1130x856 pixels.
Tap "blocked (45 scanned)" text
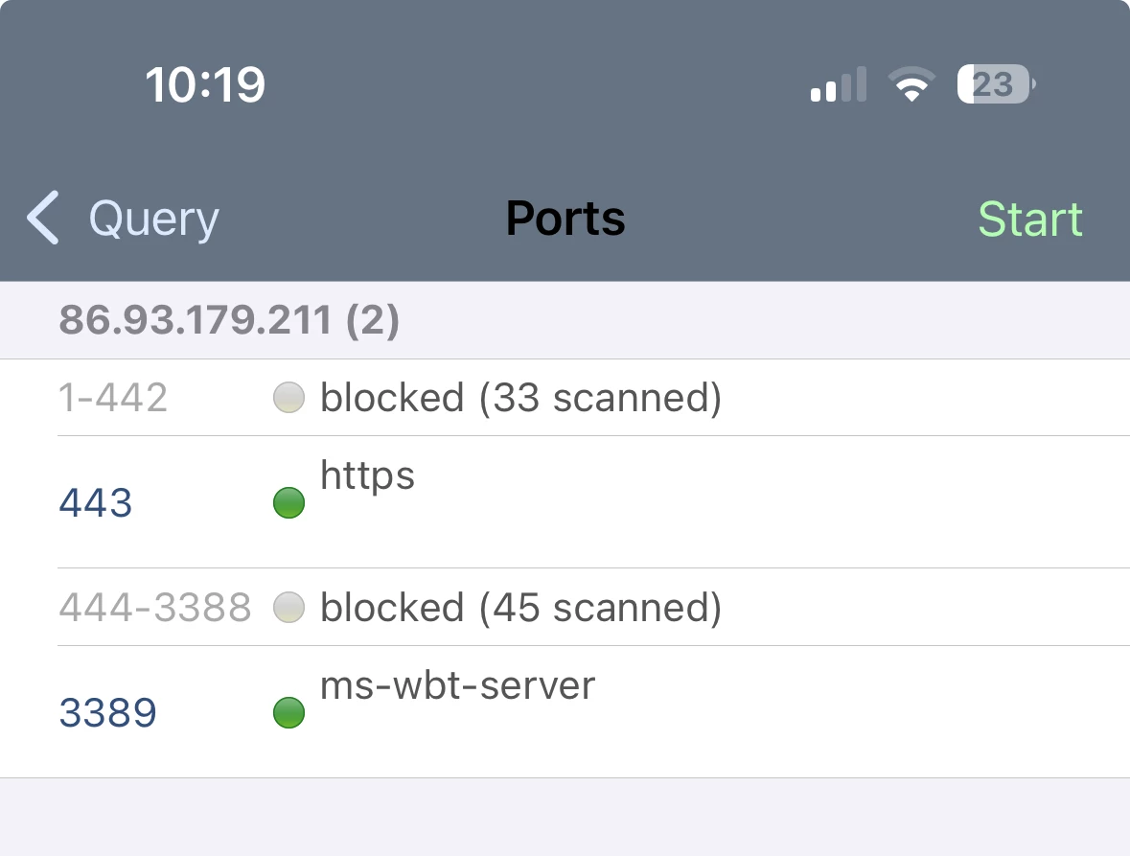pyautogui.click(x=520, y=607)
